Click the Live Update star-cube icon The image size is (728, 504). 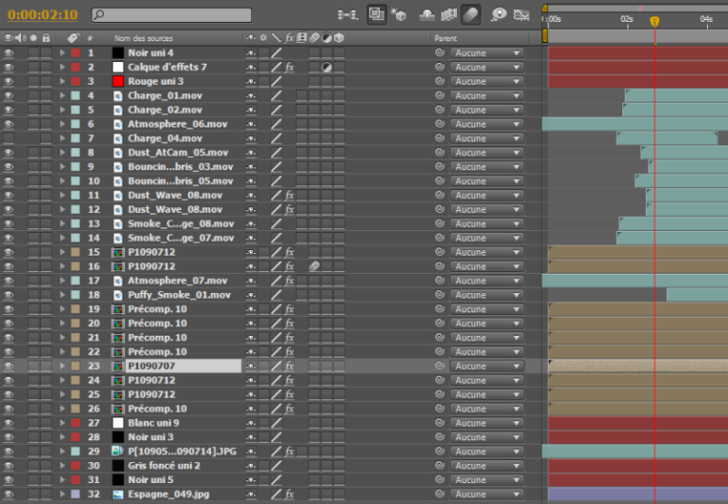(399, 15)
